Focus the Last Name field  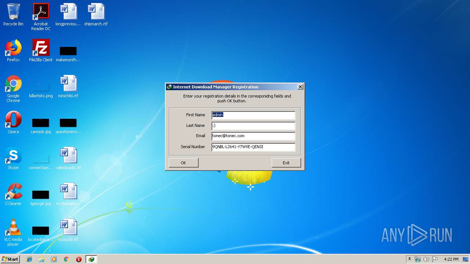pos(253,126)
